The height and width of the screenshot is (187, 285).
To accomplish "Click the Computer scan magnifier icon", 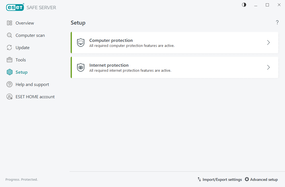I will coord(9,35).
